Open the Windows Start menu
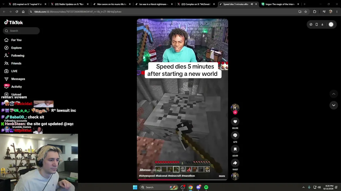Screen dimensions: 341x191 point(135,187)
